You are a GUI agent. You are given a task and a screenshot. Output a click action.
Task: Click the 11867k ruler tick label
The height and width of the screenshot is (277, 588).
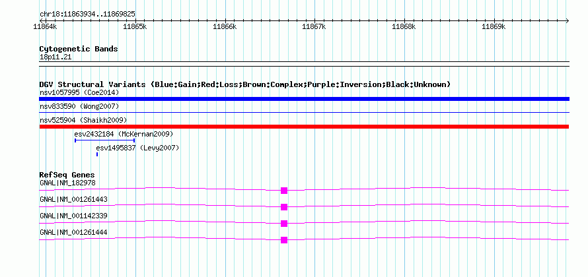(314, 26)
